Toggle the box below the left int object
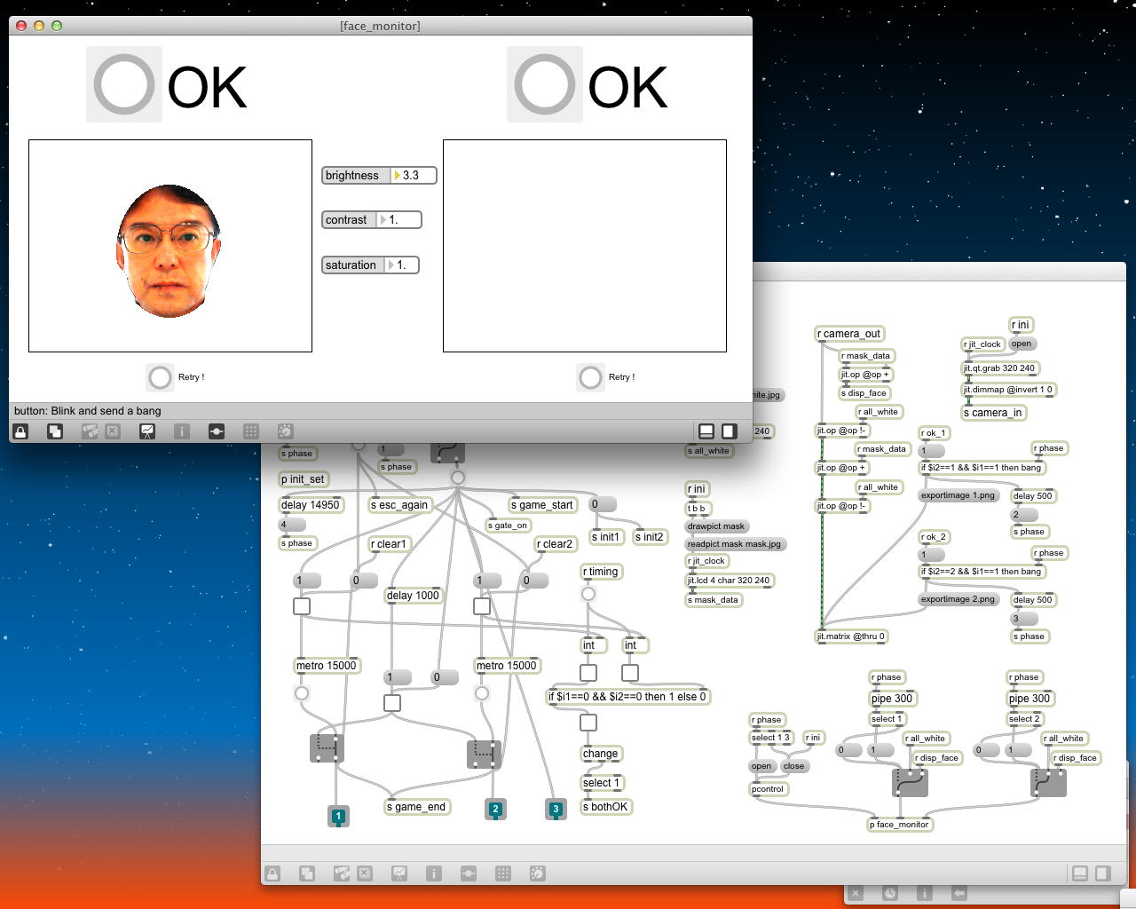Image resolution: width=1136 pixels, height=909 pixels. (588, 673)
